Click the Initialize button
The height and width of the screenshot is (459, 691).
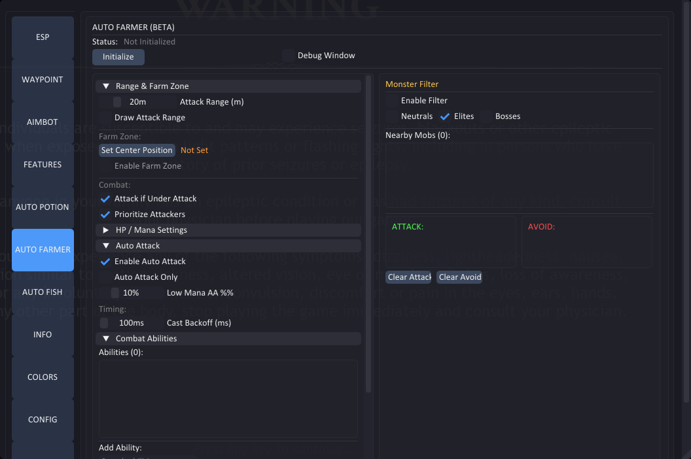[118, 57]
